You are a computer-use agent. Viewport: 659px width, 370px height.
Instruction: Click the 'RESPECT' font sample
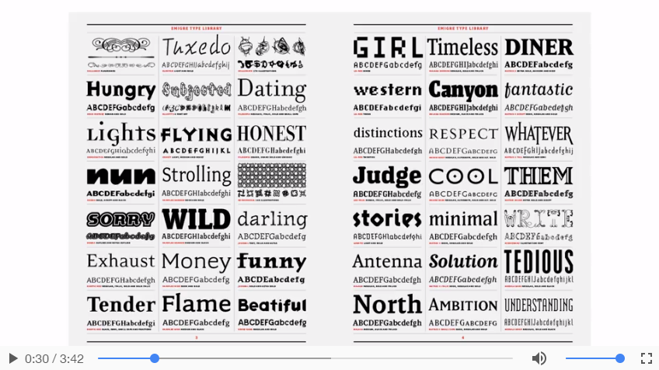pos(463,134)
